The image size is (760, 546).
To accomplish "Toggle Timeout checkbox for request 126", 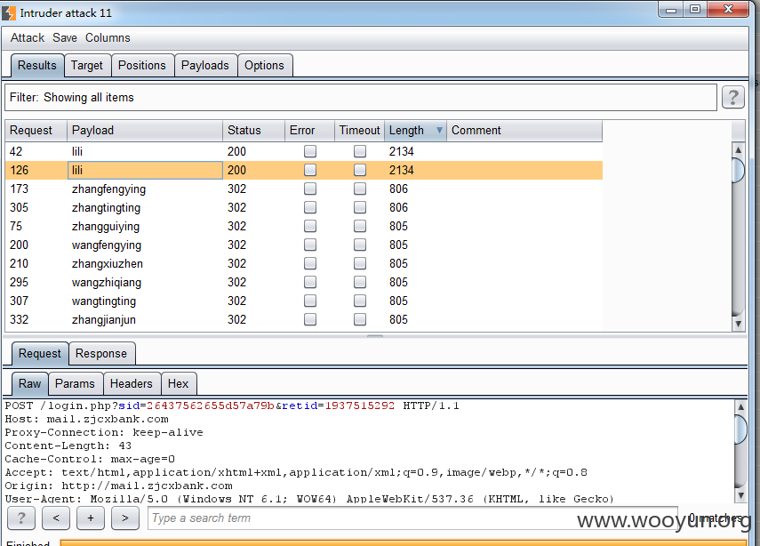I will (x=360, y=170).
